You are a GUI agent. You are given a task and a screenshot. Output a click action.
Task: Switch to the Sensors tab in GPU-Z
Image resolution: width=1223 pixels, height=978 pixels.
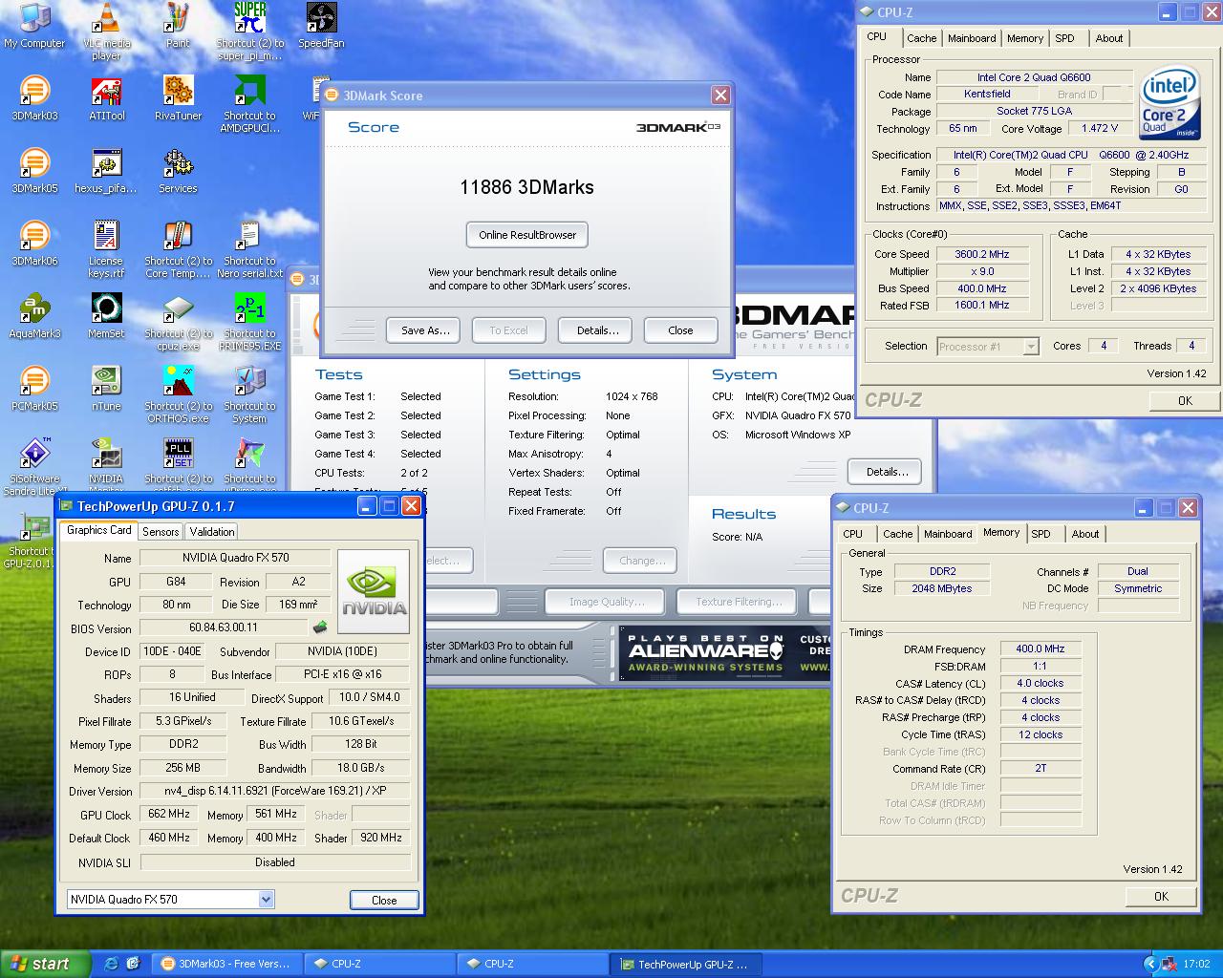pyautogui.click(x=161, y=532)
